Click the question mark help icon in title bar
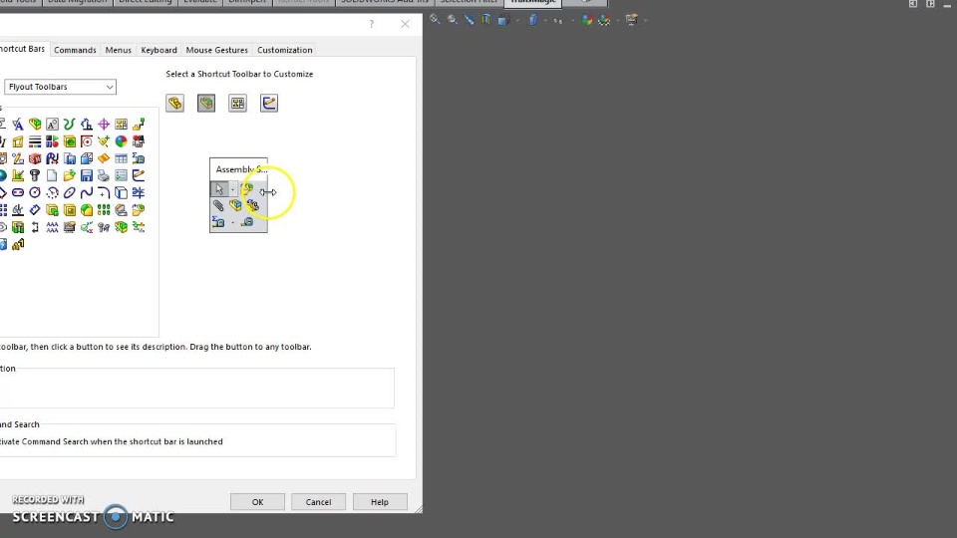Screen dimensions: 957x538 tap(371, 24)
